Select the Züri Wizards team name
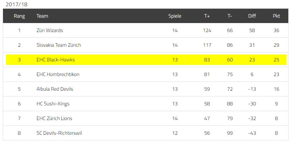Image resolution: width=291 pixels, height=144 pixels. (x=50, y=31)
